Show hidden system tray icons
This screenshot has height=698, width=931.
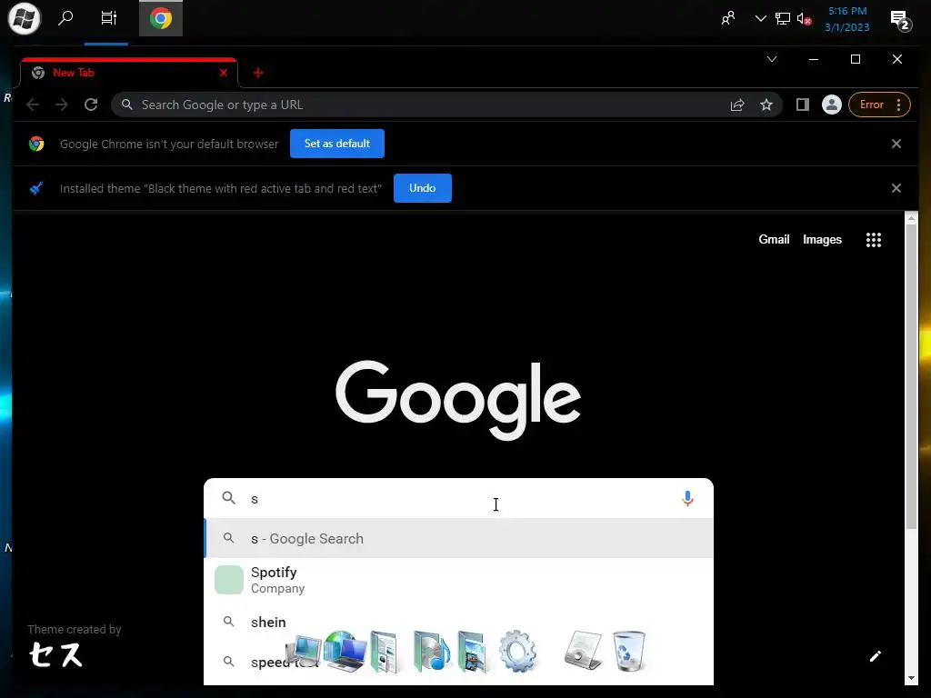[x=760, y=18]
